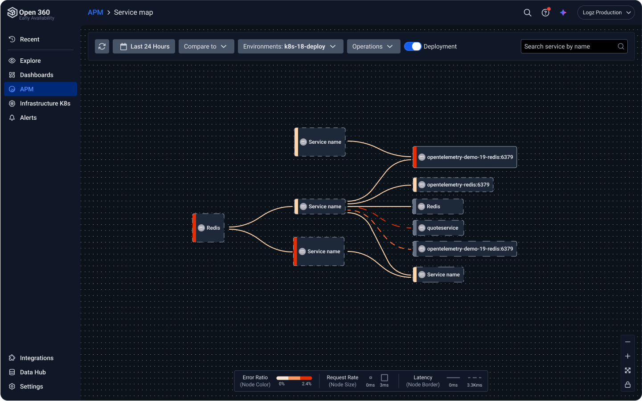The image size is (642, 401).
Task: Open the Last 24 Hours time picker
Action: coord(144,46)
